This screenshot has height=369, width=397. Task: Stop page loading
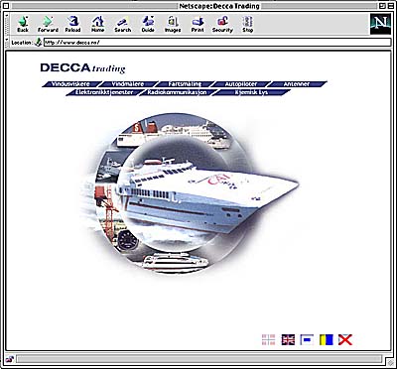247,25
